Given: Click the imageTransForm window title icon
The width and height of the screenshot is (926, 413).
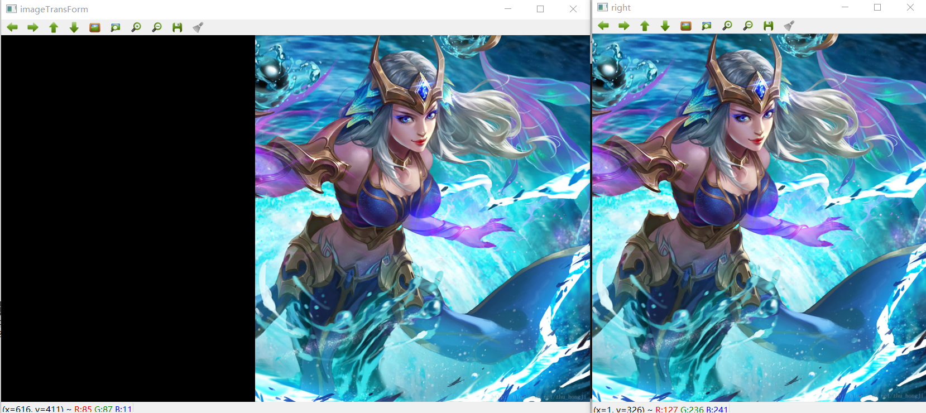Looking at the screenshot, I should 11,9.
